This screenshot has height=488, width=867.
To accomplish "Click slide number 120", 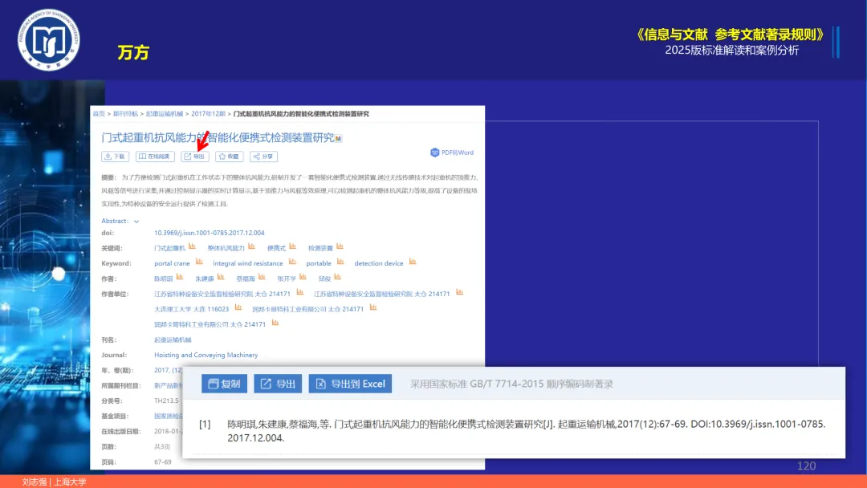I will (x=806, y=466).
